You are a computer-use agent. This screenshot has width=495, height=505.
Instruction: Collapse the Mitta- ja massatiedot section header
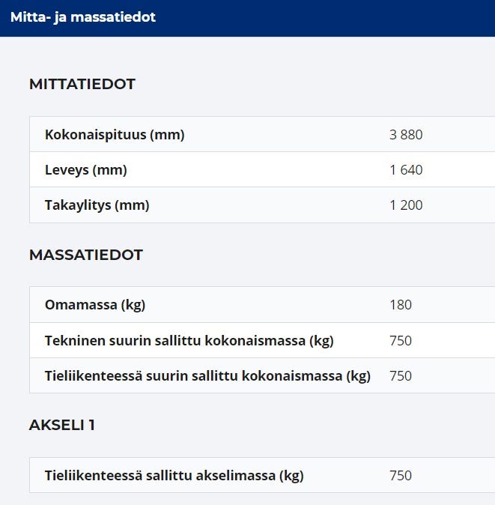83,16
